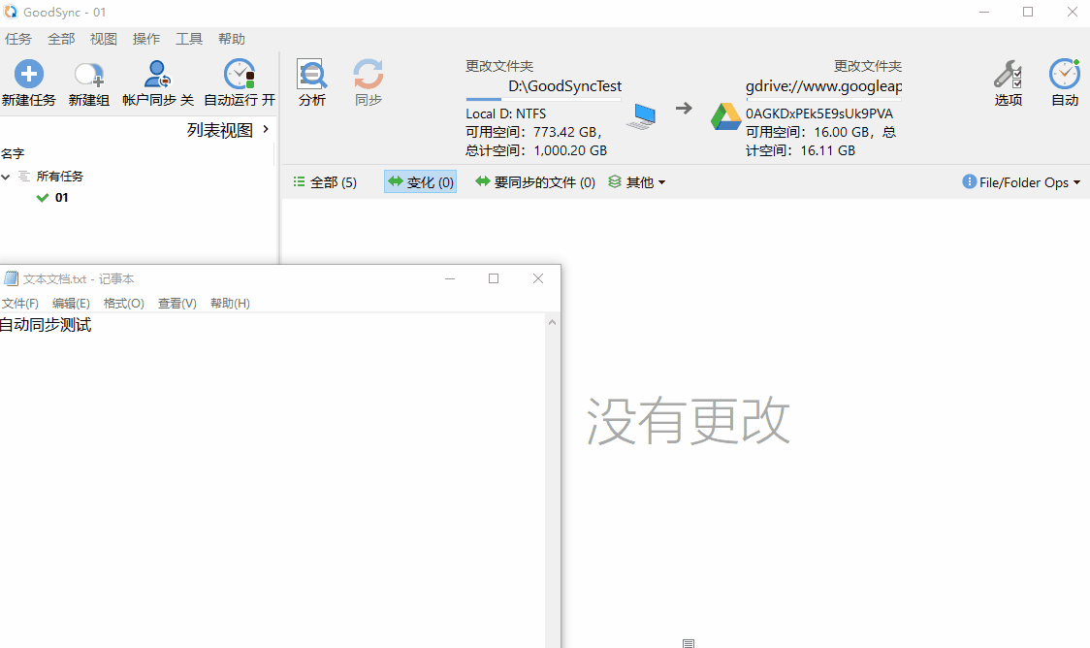Open Notepad 查看(V) menu

click(x=177, y=303)
